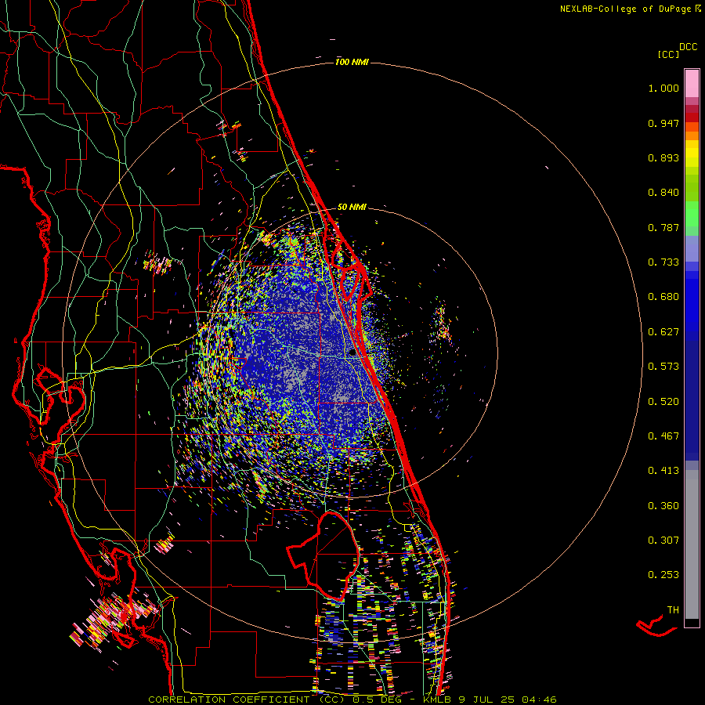The image size is (705, 705).
Task: Click the pink segment atop the color scale
Action: [x=692, y=84]
